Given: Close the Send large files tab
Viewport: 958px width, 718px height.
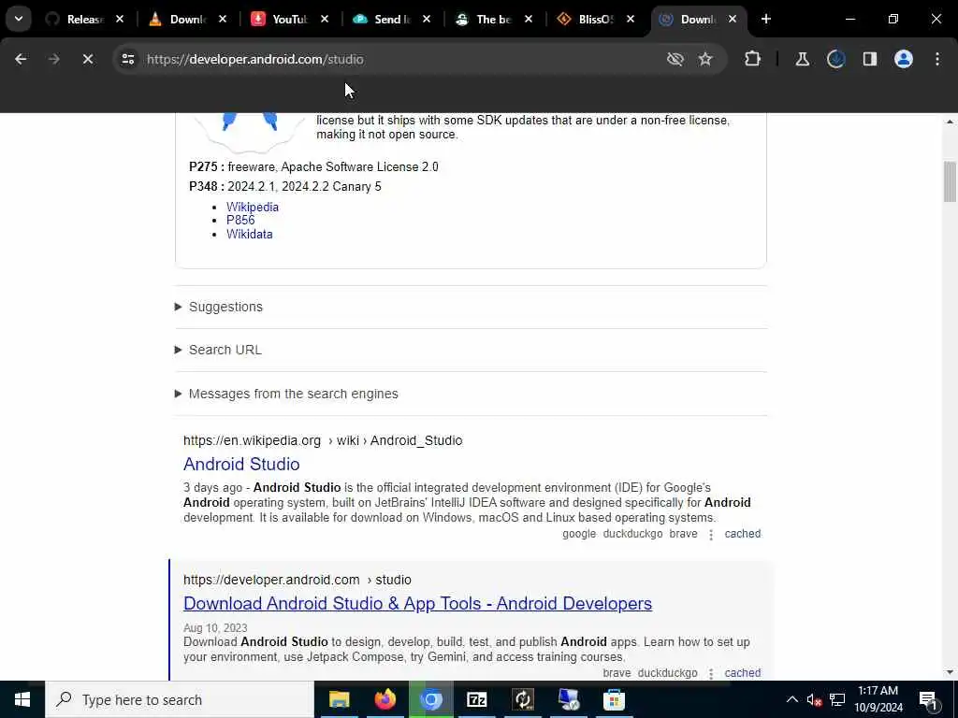Looking at the screenshot, I should [427, 19].
